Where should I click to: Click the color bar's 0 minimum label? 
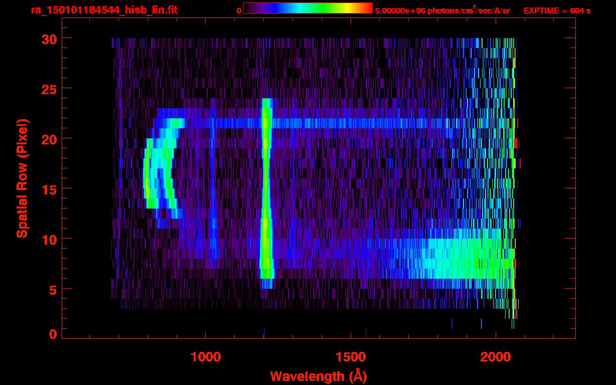pyautogui.click(x=239, y=11)
